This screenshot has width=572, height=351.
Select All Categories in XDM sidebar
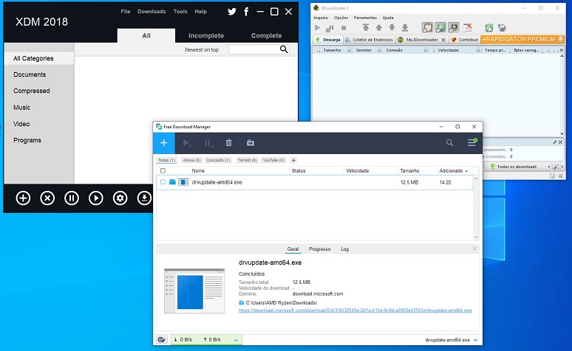coord(39,58)
